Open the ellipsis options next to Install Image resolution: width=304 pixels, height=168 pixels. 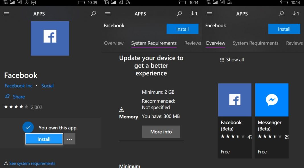[69, 139]
